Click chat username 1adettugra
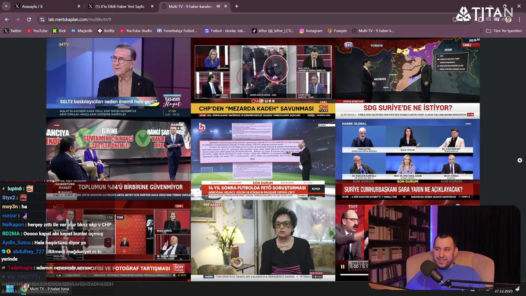Screen dimensions: 526x296 click(20, 268)
